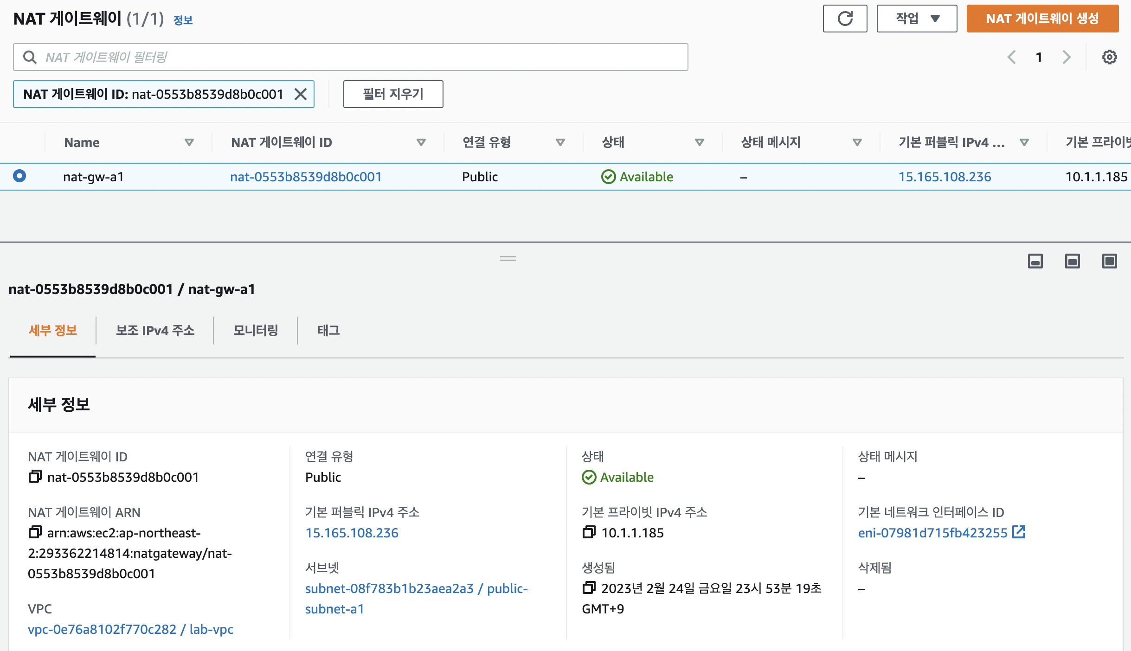This screenshot has height=651, width=1131.
Task: Remove the NAT gateway ID filter token
Action: (301, 94)
